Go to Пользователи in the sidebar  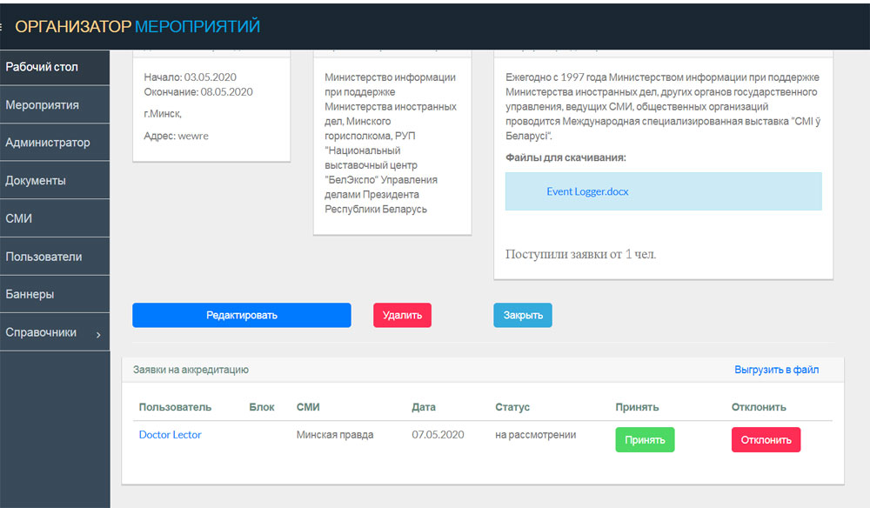pyautogui.click(x=54, y=257)
